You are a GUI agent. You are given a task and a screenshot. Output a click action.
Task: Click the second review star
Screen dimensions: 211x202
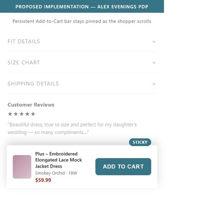click(16, 114)
